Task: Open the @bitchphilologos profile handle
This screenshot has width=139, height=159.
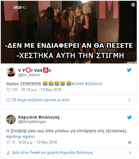Action: (32, 122)
